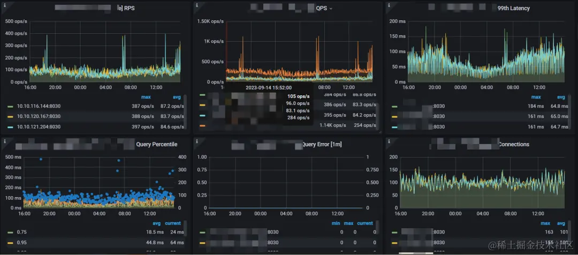Viewport: 578px width, 255px height.
Task: Click the 500 ops/s axis label on the RPS chart
Action: click(16, 21)
